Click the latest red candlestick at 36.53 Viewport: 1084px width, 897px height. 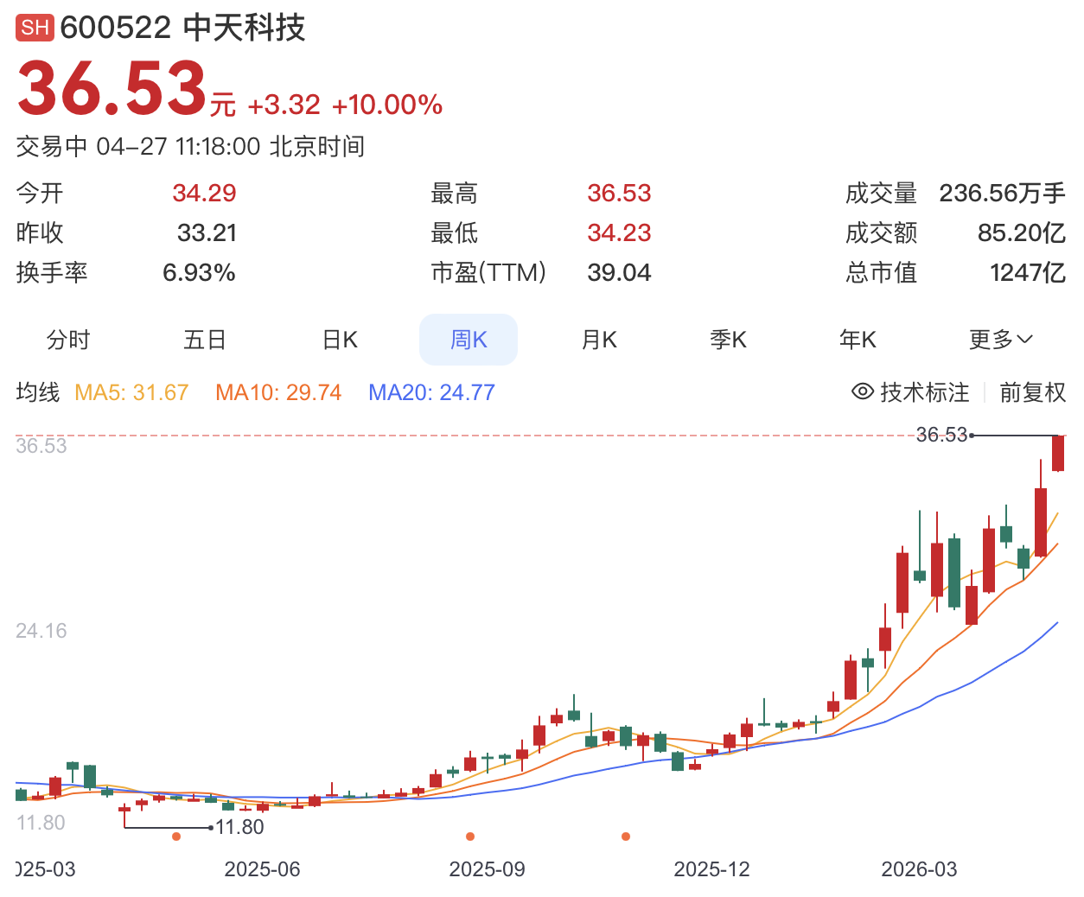[1058, 454]
